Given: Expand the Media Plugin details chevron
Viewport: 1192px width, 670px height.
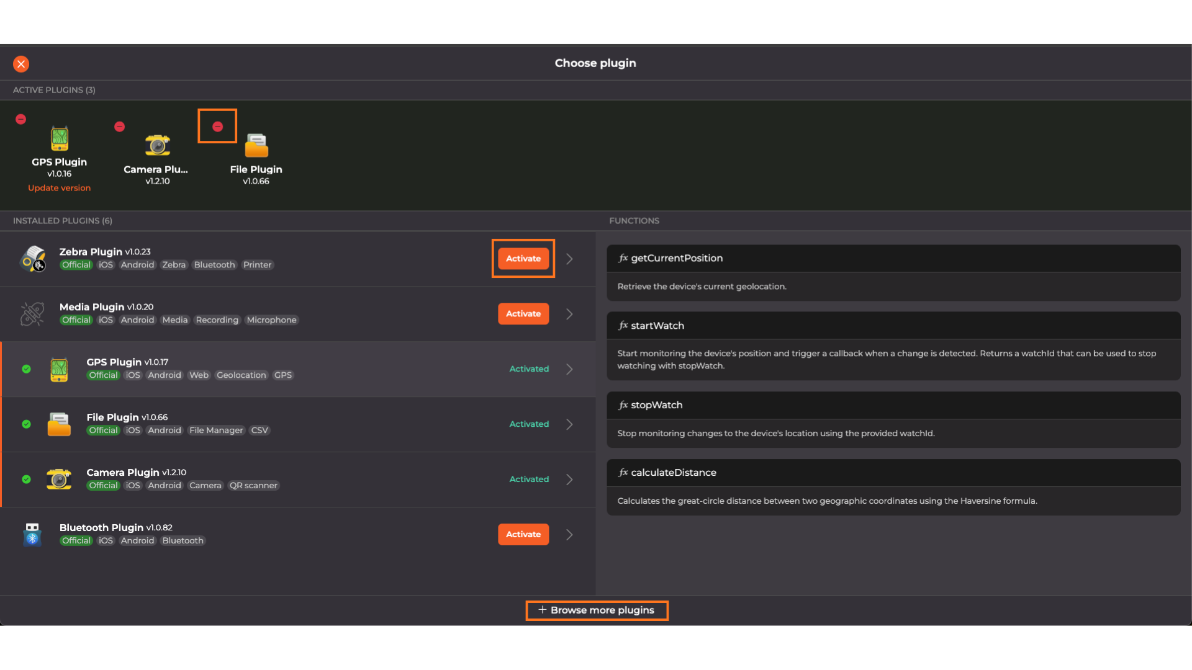Looking at the screenshot, I should click(569, 314).
